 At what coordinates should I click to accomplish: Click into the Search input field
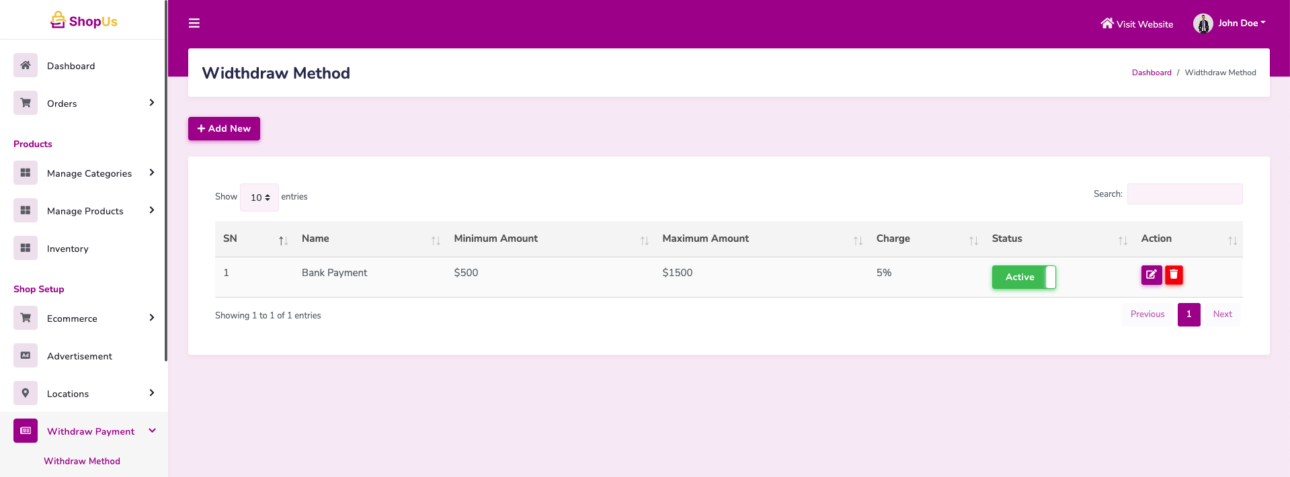coord(1184,194)
